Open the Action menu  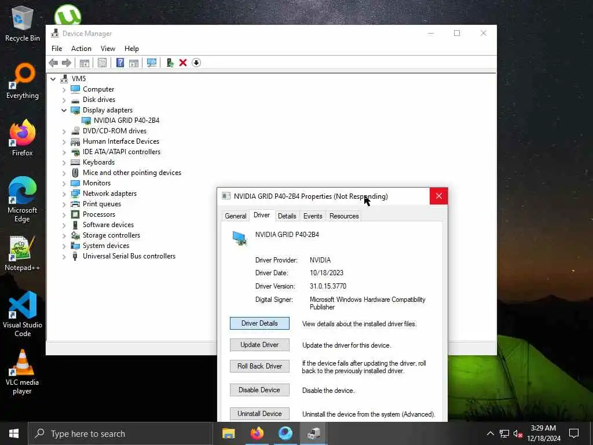tap(81, 49)
